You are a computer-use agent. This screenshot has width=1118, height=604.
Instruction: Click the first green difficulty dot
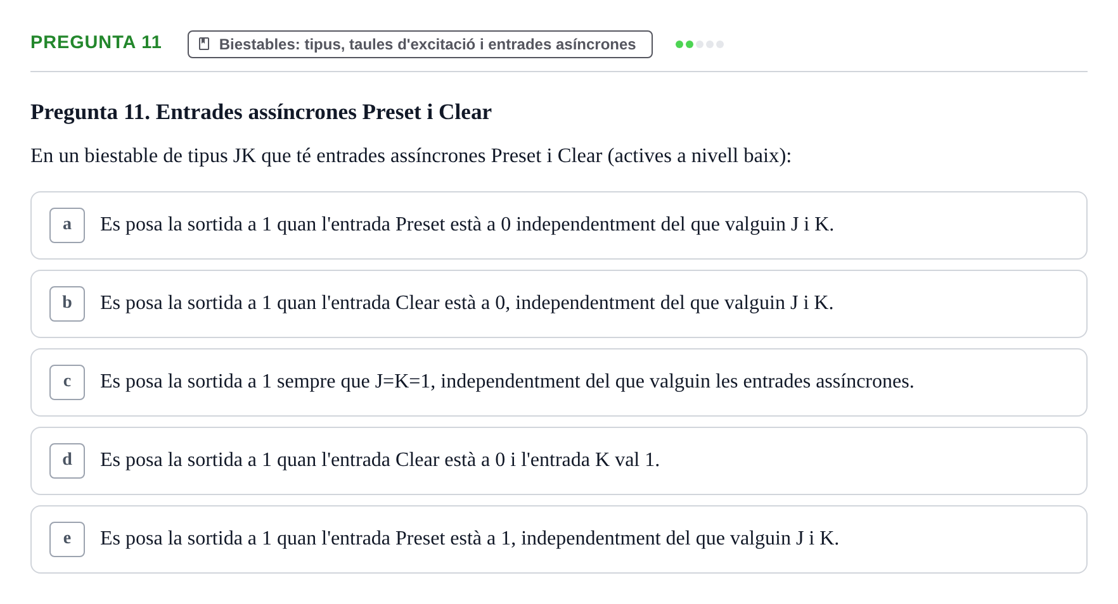pyautogui.click(x=679, y=44)
